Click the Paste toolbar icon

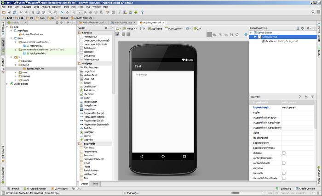click(43, 12)
